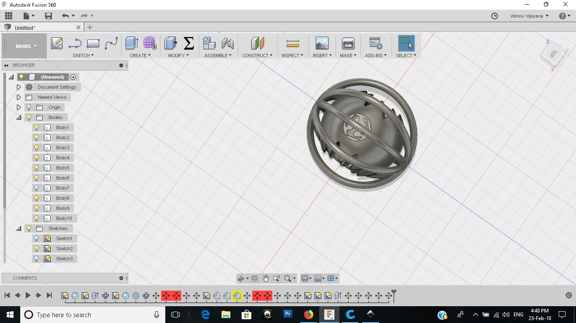This screenshot has width=576, height=323.
Task: Select the Measure tool
Action: 292,43
